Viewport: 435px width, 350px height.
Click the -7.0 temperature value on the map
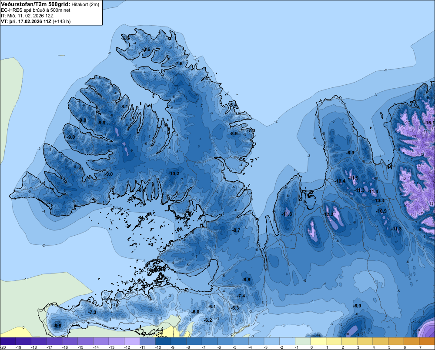coord(251,130)
